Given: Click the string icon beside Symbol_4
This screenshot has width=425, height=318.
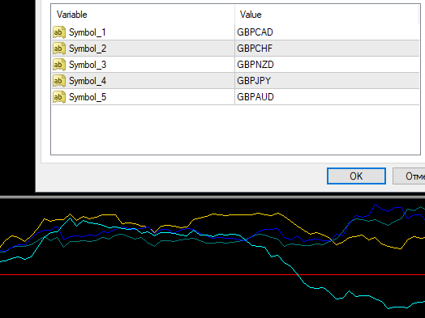Looking at the screenshot, I should (59, 81).
